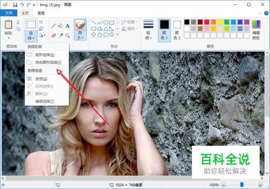Switch to the 查看 tab
Viewport: 270px width, 189px height.
[41, 13]
